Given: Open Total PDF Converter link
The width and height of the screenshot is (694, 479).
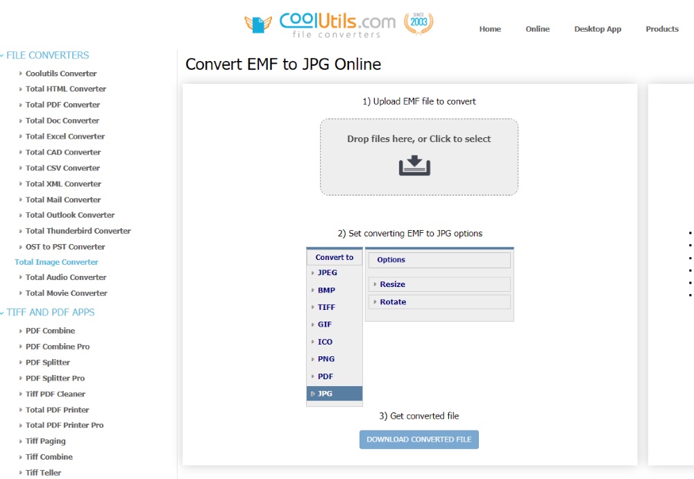Looking at the screenshot, I should point(62,105).
